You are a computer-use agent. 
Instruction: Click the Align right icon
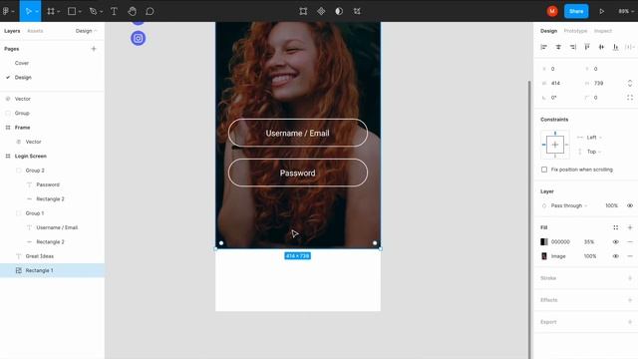(573, 47)
